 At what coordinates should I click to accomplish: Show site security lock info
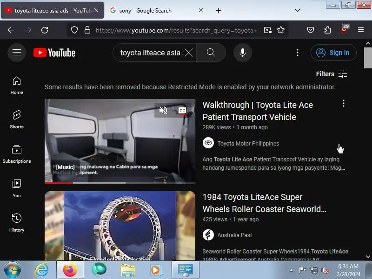click(x=87, y=30)
